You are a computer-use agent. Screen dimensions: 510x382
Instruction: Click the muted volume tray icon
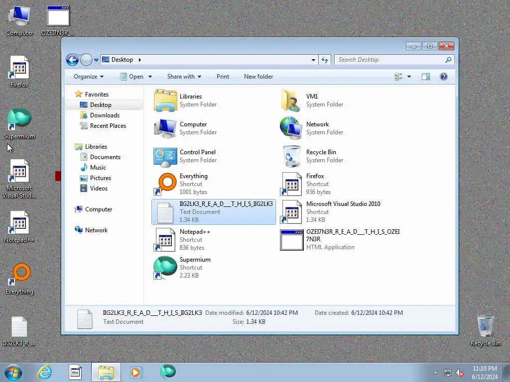[x=460, y=373]
